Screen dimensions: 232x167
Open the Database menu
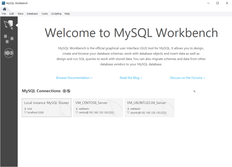pyautogui.click(x=32, y=14)
